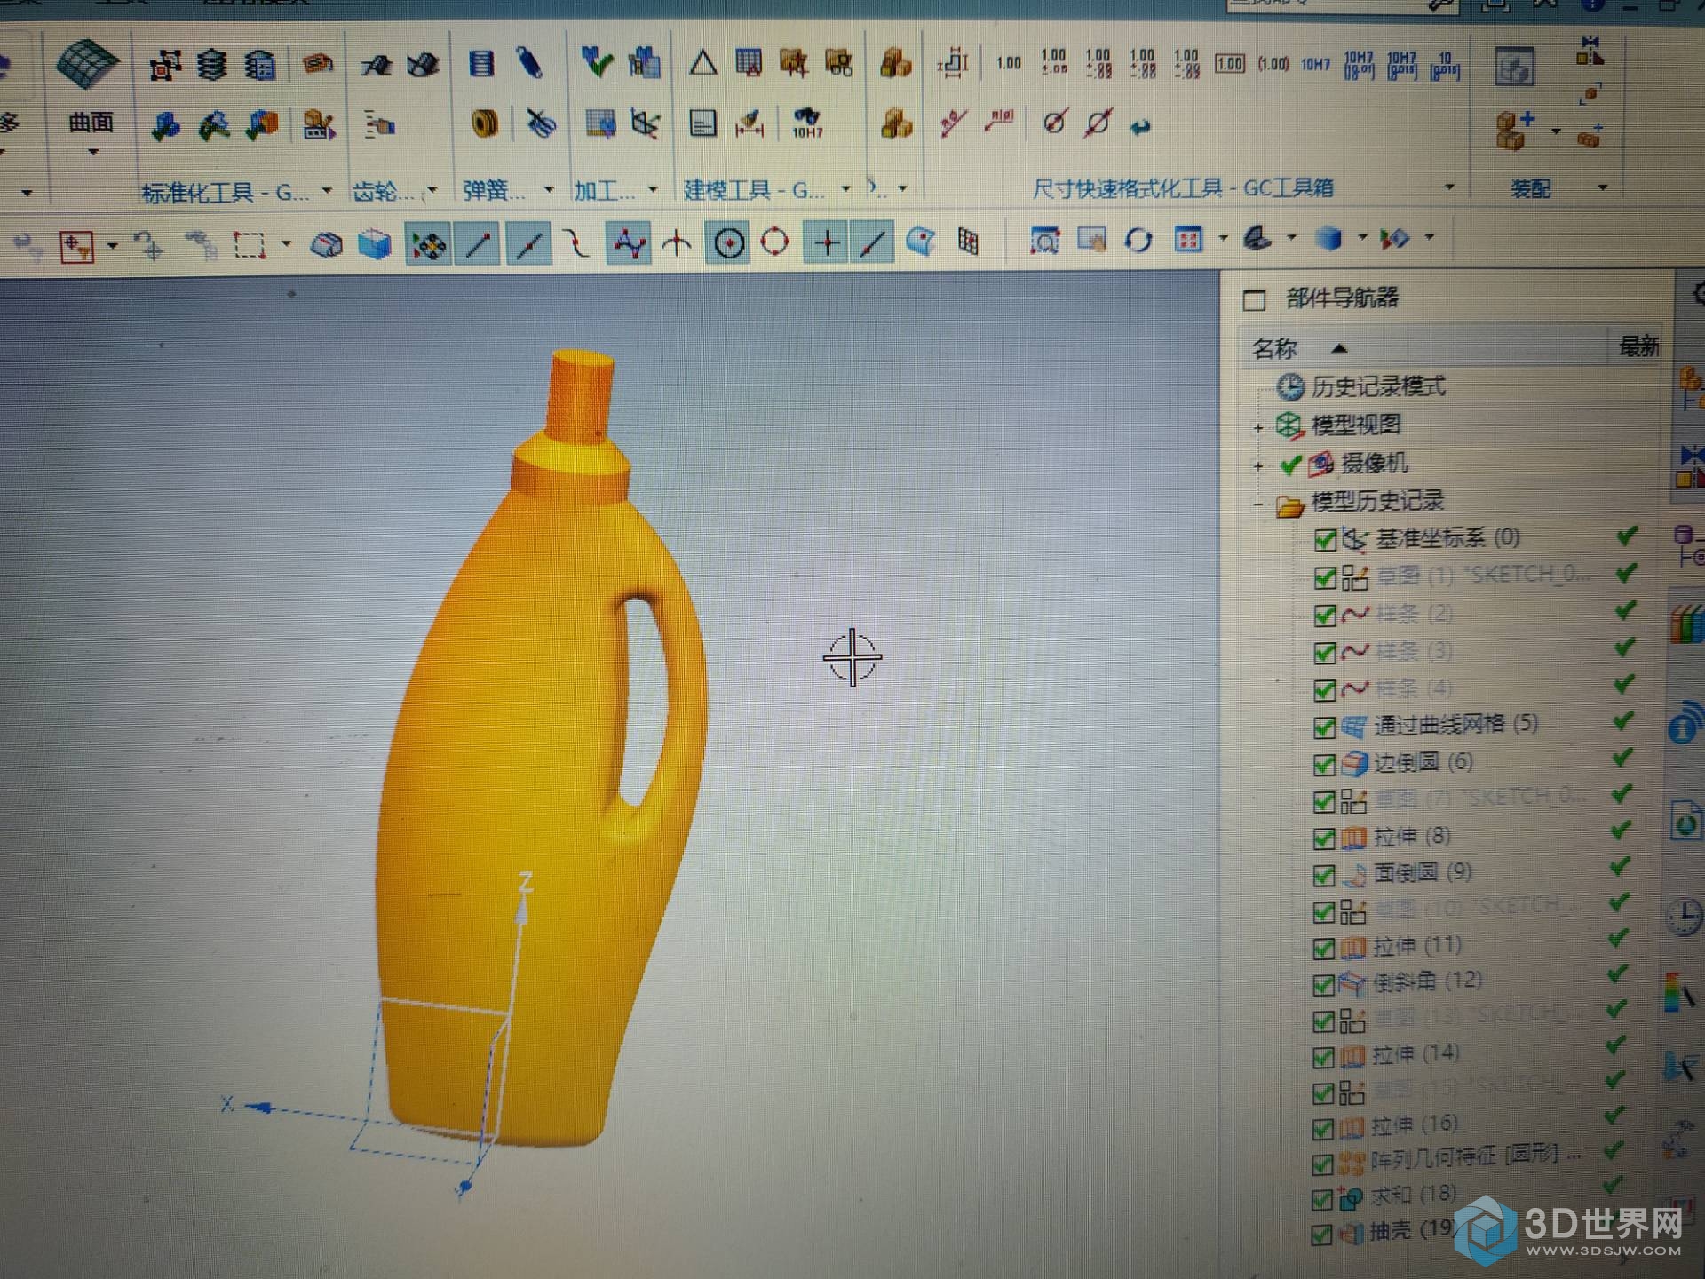Viewport: 1705px width, 1279px height.
Task: Select the 通过曲线网格 (5) feature
Action: pos(1455,725)
